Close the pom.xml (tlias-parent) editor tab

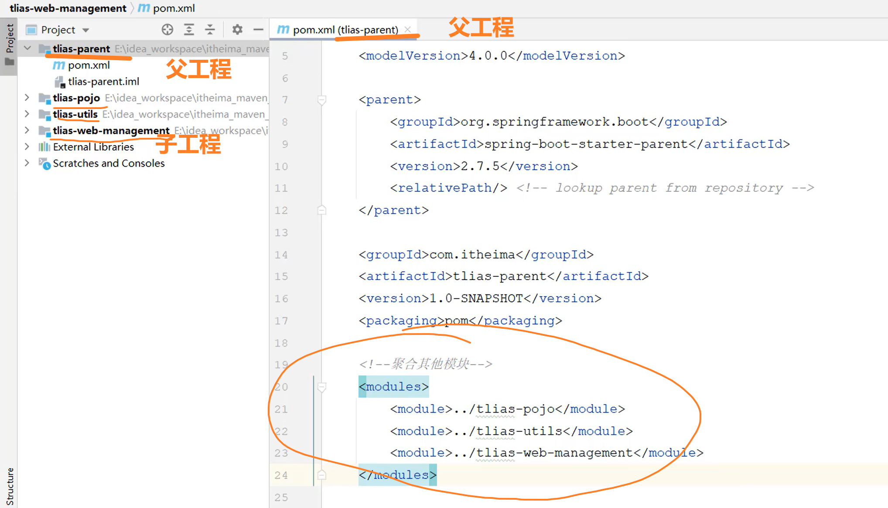click(408, 30)
